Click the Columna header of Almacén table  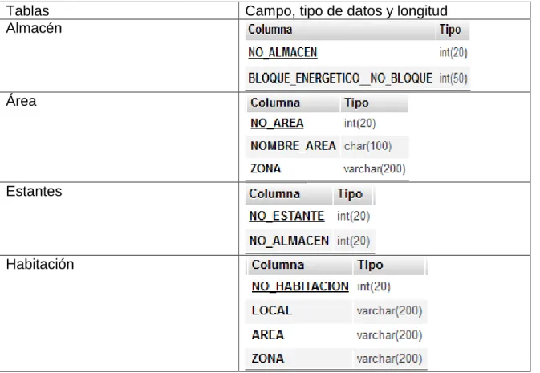point(270,30)
